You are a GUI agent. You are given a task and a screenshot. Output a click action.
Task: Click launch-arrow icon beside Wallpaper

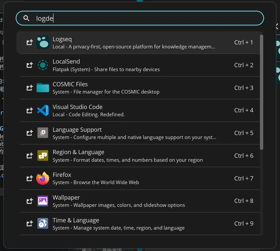click(x=30, y=201)
